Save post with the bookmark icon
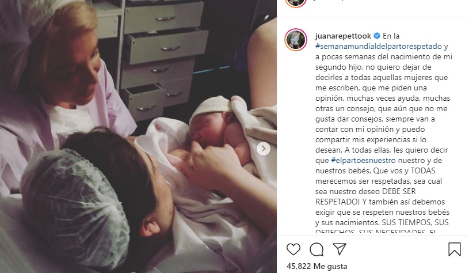 point(455,249)
